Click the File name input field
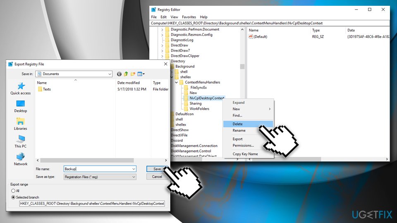397x223 pixels. pyautogui.click(x=100, y=169)
